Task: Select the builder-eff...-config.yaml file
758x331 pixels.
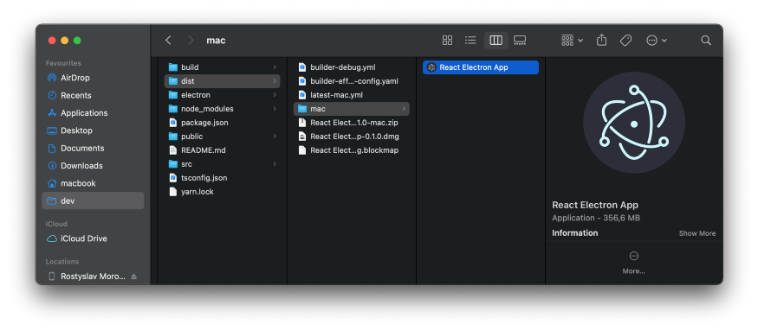Action: click(352, 81)
